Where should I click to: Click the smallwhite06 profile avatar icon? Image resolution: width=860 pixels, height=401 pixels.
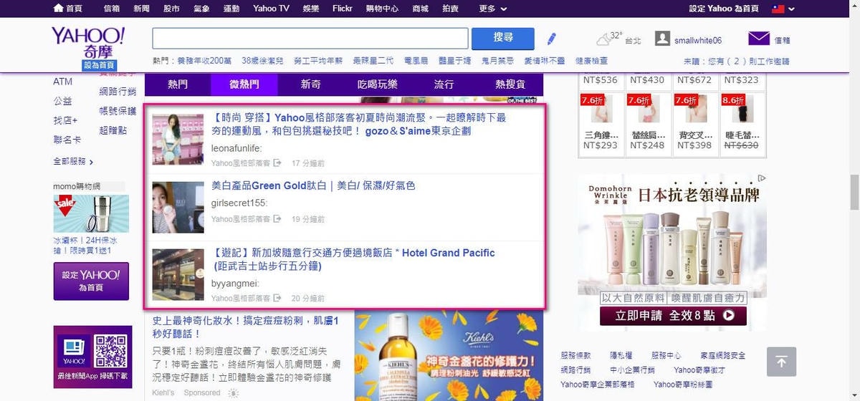point(663,39)
